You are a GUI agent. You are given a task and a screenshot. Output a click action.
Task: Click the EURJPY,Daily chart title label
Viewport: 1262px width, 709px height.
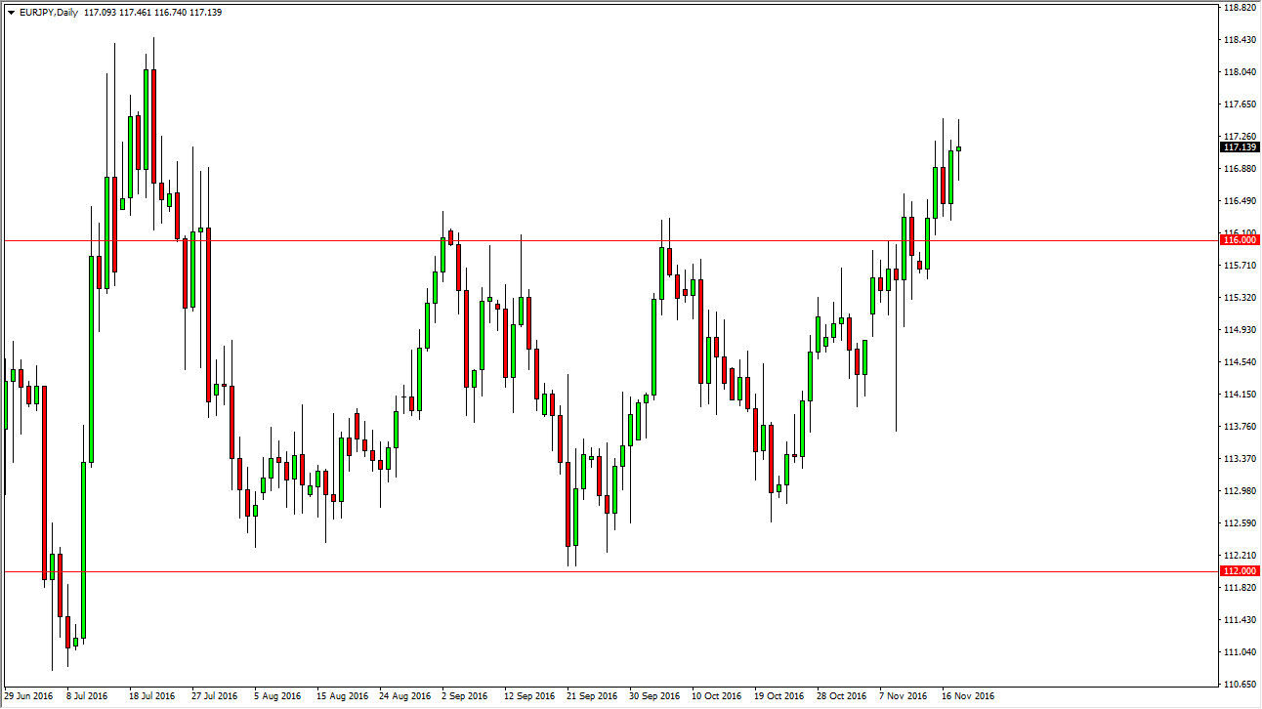[47, 13]
